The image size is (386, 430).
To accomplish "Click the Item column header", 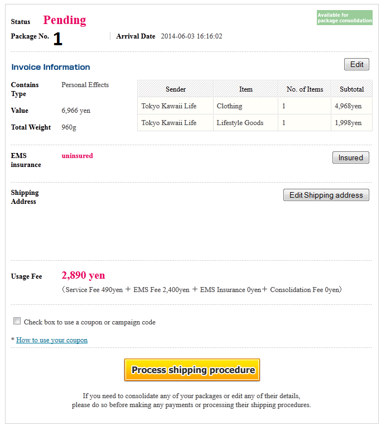I will tap(245, 89).
